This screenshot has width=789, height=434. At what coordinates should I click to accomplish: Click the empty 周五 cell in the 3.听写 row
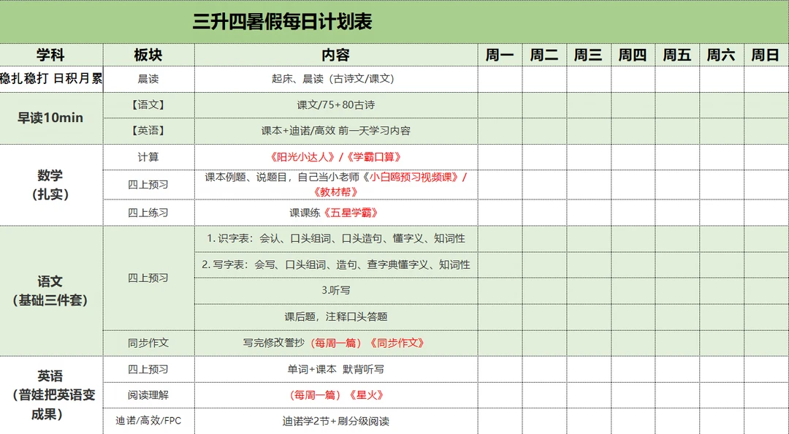pos(677,291)
